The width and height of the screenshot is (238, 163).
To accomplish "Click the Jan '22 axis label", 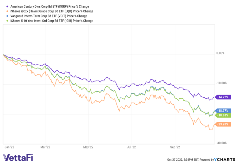I will tap(10, 147).
